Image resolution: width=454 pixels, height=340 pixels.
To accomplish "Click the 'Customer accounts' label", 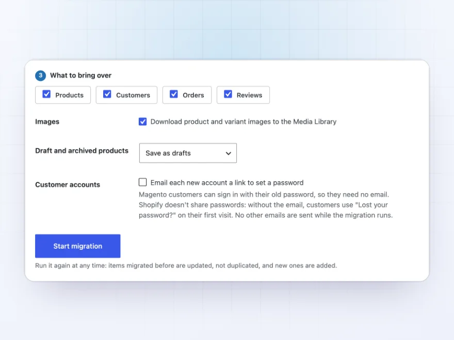I will point(68,185).
